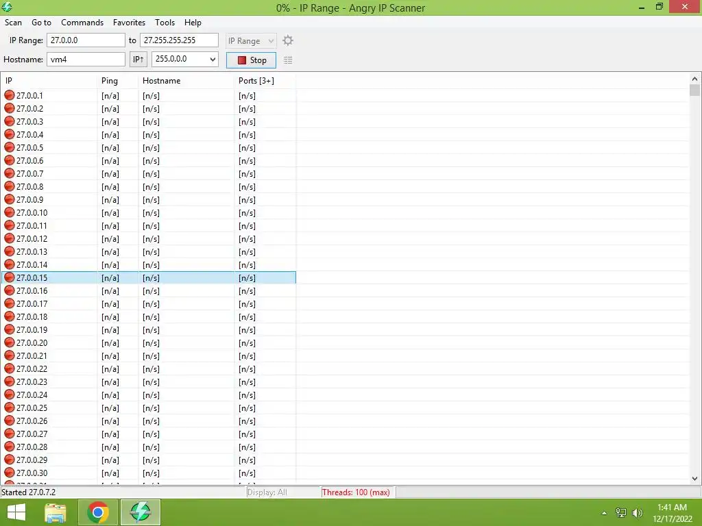Viewport: 702px width, 526px height.
Task: Select the row for IP 27.0.0.4
Action: click(149, 134)
